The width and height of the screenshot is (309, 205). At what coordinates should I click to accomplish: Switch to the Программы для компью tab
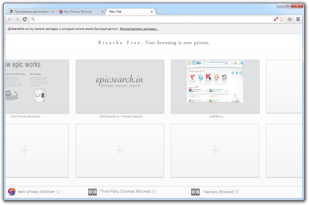(x=31, y=11)
